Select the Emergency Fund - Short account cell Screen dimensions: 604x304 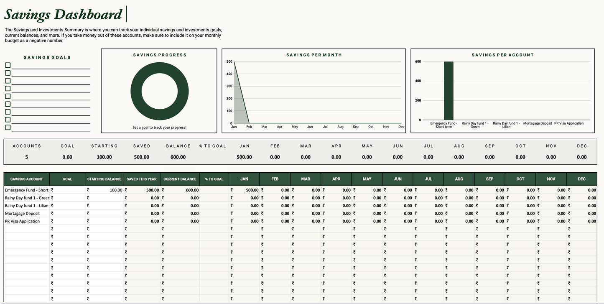pyautogui.click(x=27, y=190)
